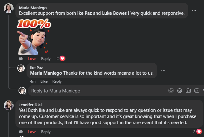Viewport: 204px width, 137px height.
Task: Focus the Reply to Maria Maniego field
Action: pos(93,91)
